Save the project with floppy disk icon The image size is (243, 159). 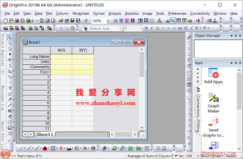pos(73,21)
